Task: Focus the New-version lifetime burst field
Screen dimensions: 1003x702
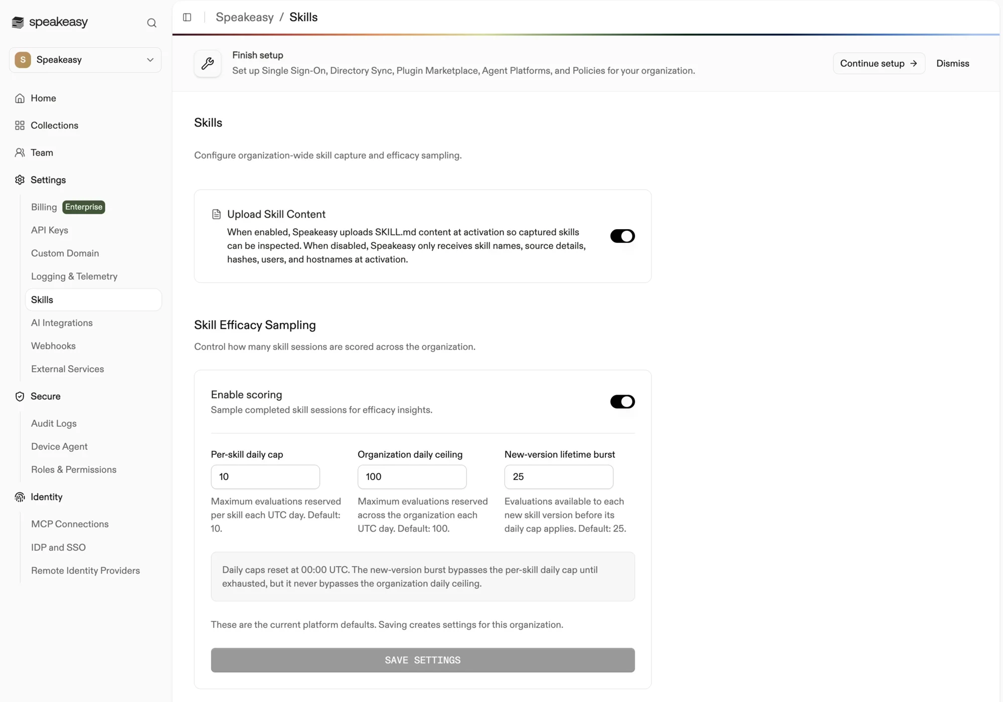Action: tap(559, 477)
